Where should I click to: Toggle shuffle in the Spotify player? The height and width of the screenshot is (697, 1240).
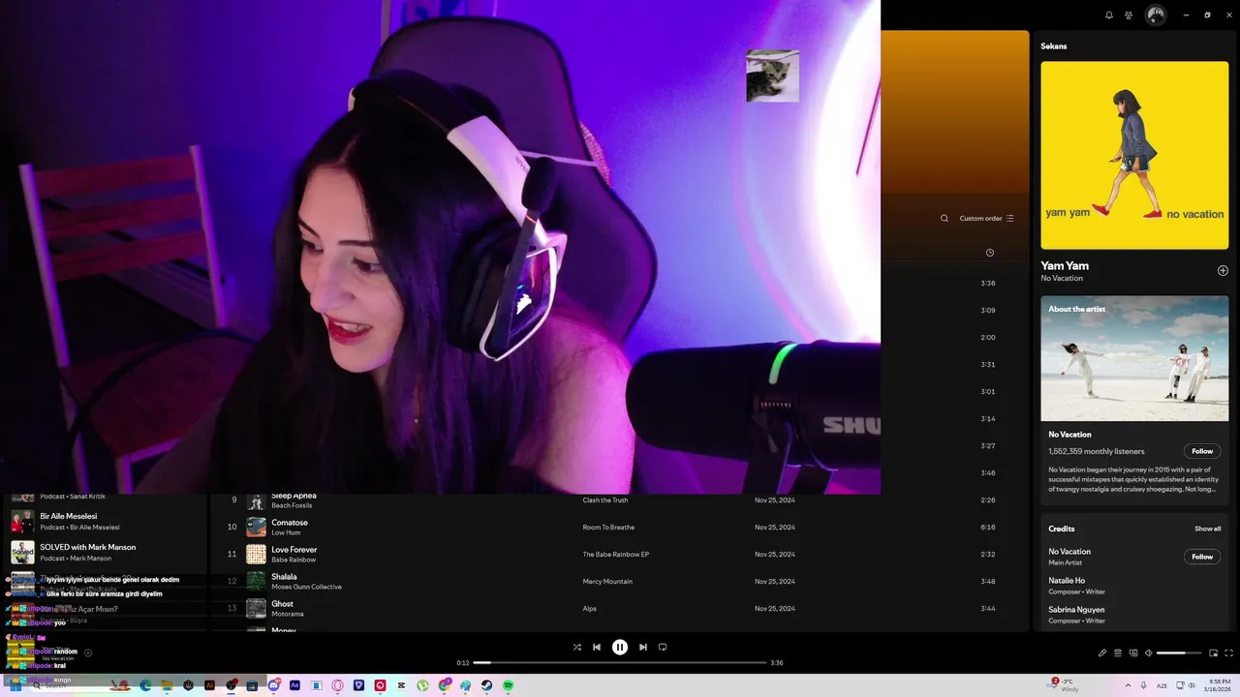tap(577, 647)
